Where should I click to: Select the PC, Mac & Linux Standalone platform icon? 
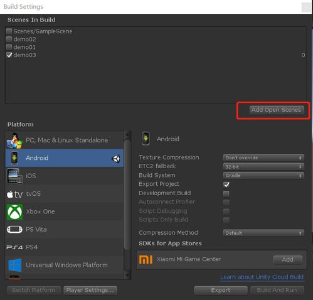click(14, 141)
